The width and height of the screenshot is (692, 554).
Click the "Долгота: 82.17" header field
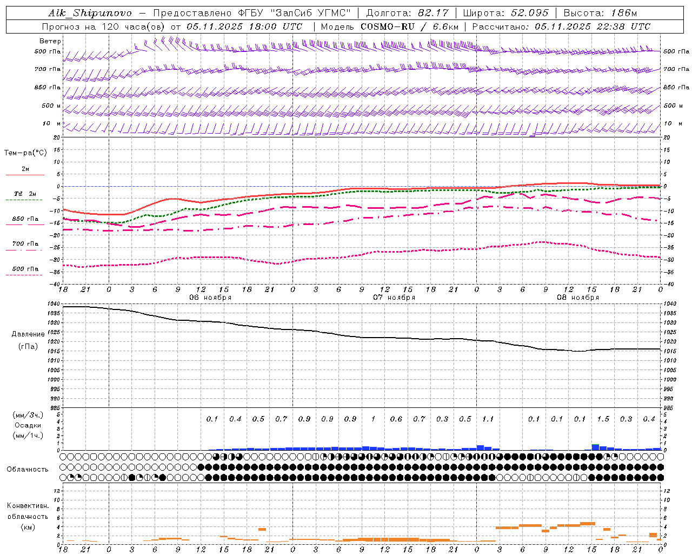pos(407,13)
